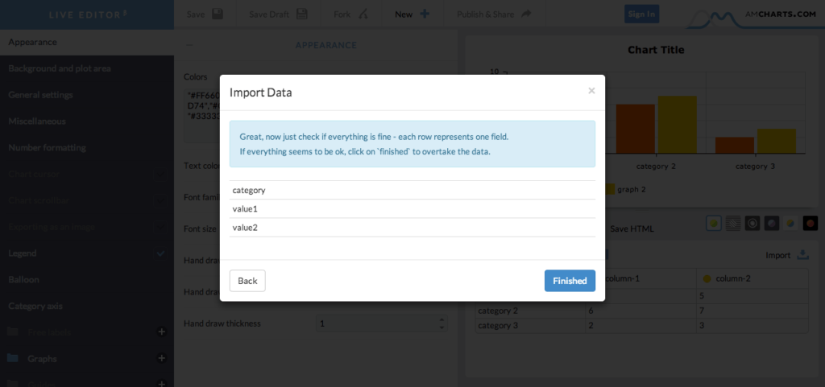Click the Fork branch icon
Screen dimensions: 825x387
tap(363, 14)
